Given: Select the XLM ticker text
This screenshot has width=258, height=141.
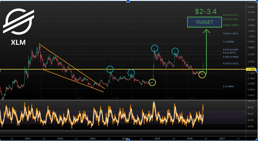Looking at the screenshot, I should pos(18,43).
